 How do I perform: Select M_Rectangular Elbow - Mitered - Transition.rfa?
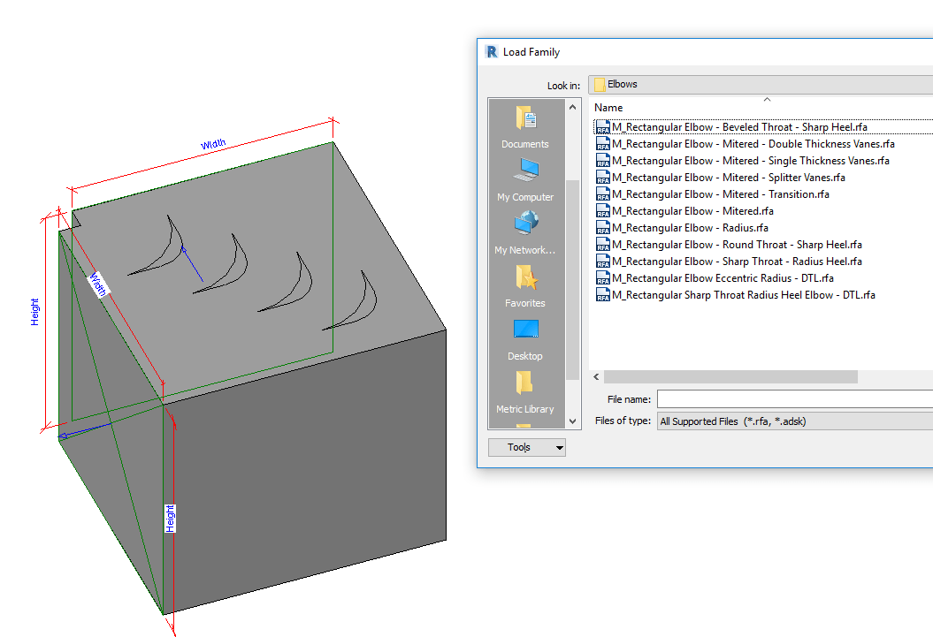(x=721, y=194)
